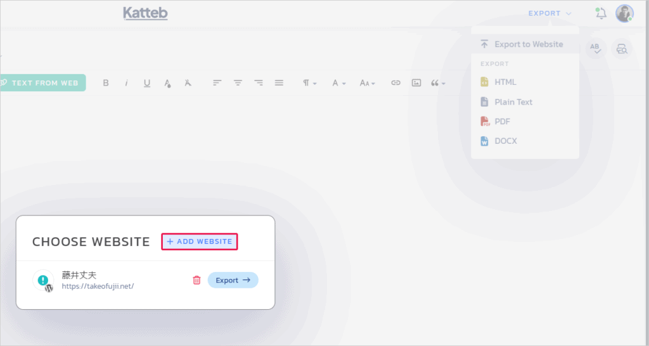Screen dimensions: 649x346
Task: Delete the takeofujii.net website entry
Action: coord(196,280)
